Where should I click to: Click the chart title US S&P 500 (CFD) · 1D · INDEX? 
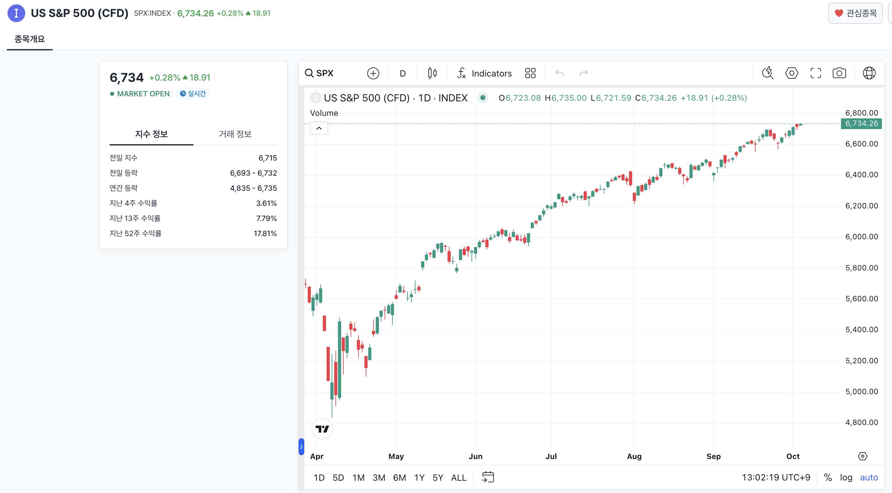(x=395, y=98)
